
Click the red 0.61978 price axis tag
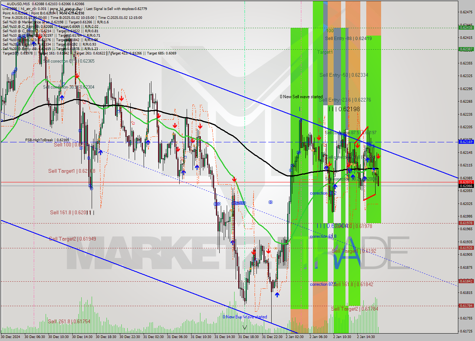466,223
